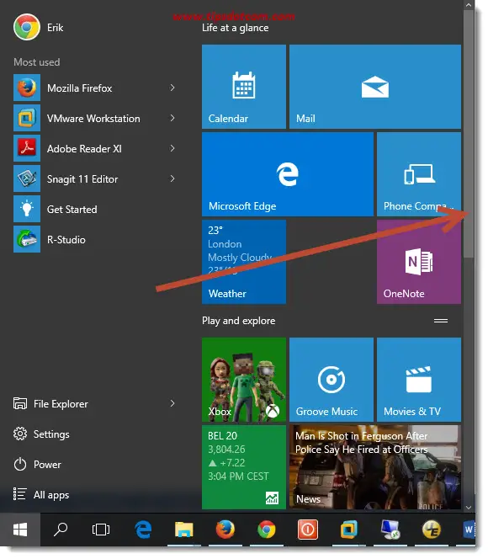Open Task View on the taskbar
This screenshot has height=559, width=488.
(x=101, y=530)
